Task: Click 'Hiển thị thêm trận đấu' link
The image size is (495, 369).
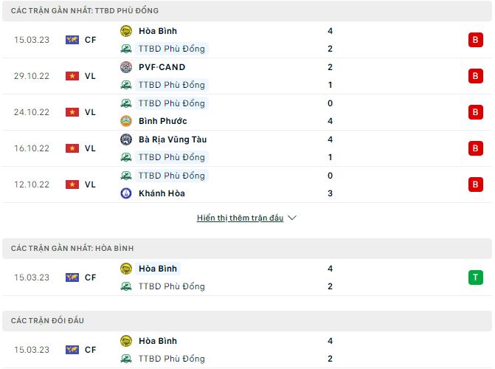Action: coord(240,218)
